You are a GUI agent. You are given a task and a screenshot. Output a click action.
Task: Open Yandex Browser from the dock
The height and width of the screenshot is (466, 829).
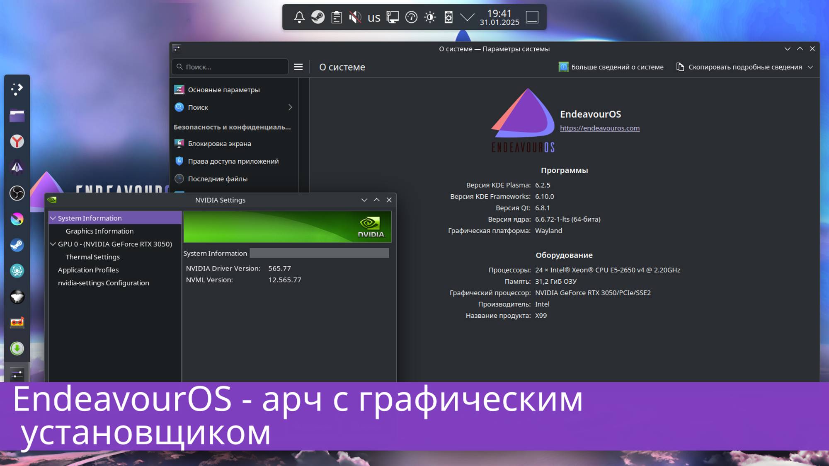coord(17,141)
